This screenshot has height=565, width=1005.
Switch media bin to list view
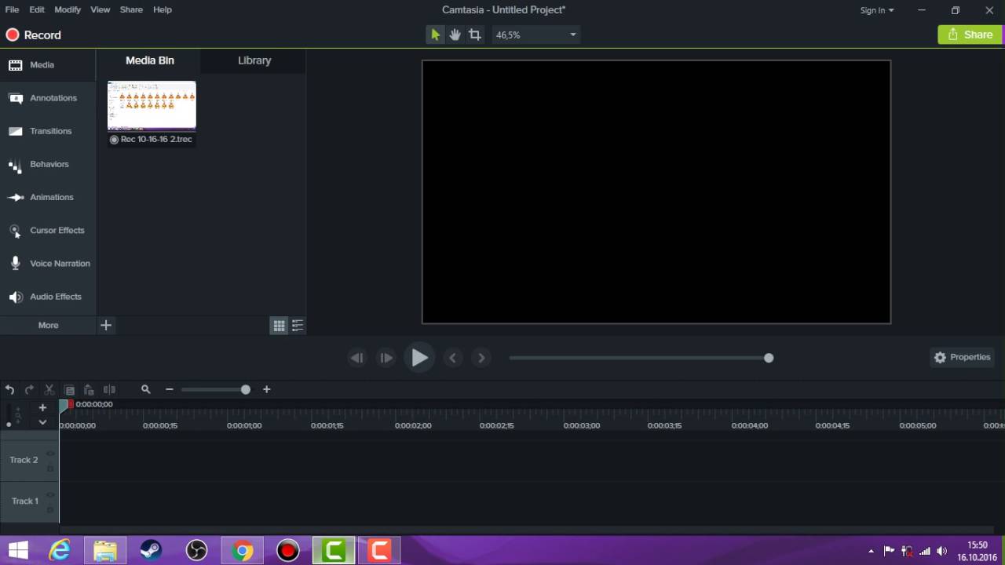click(x=298, y=326)
